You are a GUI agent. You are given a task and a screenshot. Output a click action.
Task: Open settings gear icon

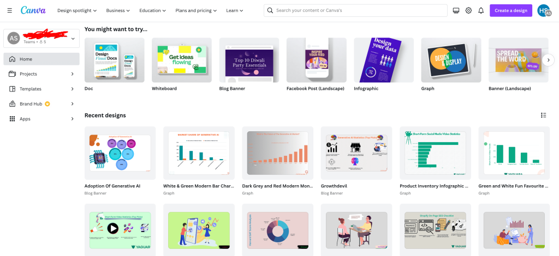468,10
